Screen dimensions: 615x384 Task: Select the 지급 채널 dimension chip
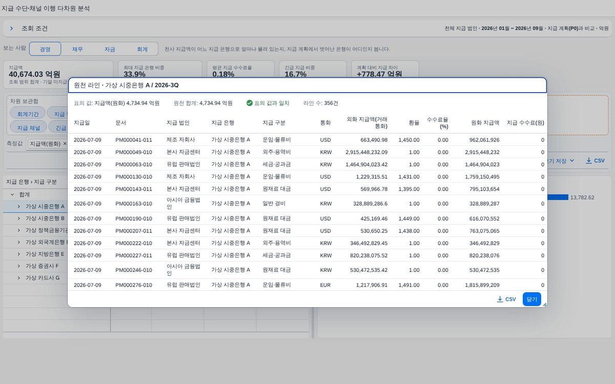point(28,127)
